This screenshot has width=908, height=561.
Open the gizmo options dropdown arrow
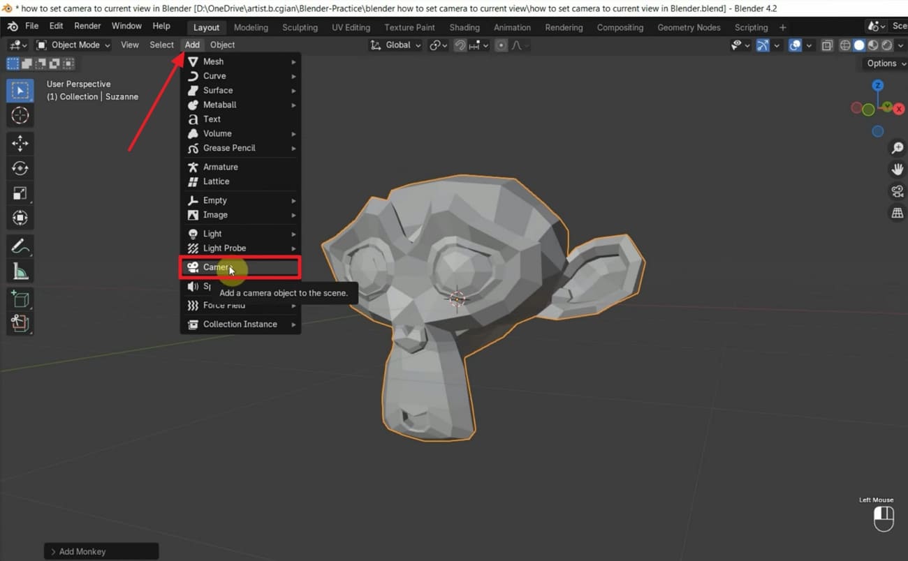(777, 45)
